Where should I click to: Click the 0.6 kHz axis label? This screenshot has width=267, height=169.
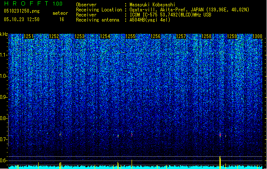3,161
